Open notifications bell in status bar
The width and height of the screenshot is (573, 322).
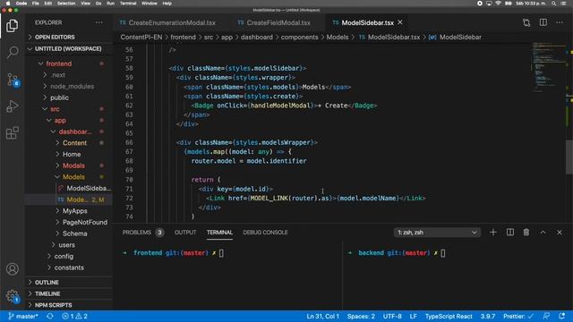pos(562,316)
